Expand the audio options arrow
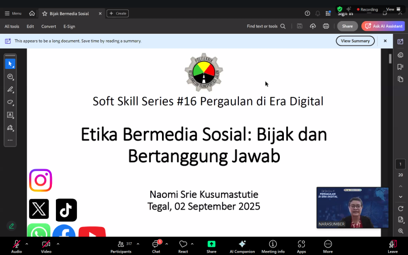 27,244
